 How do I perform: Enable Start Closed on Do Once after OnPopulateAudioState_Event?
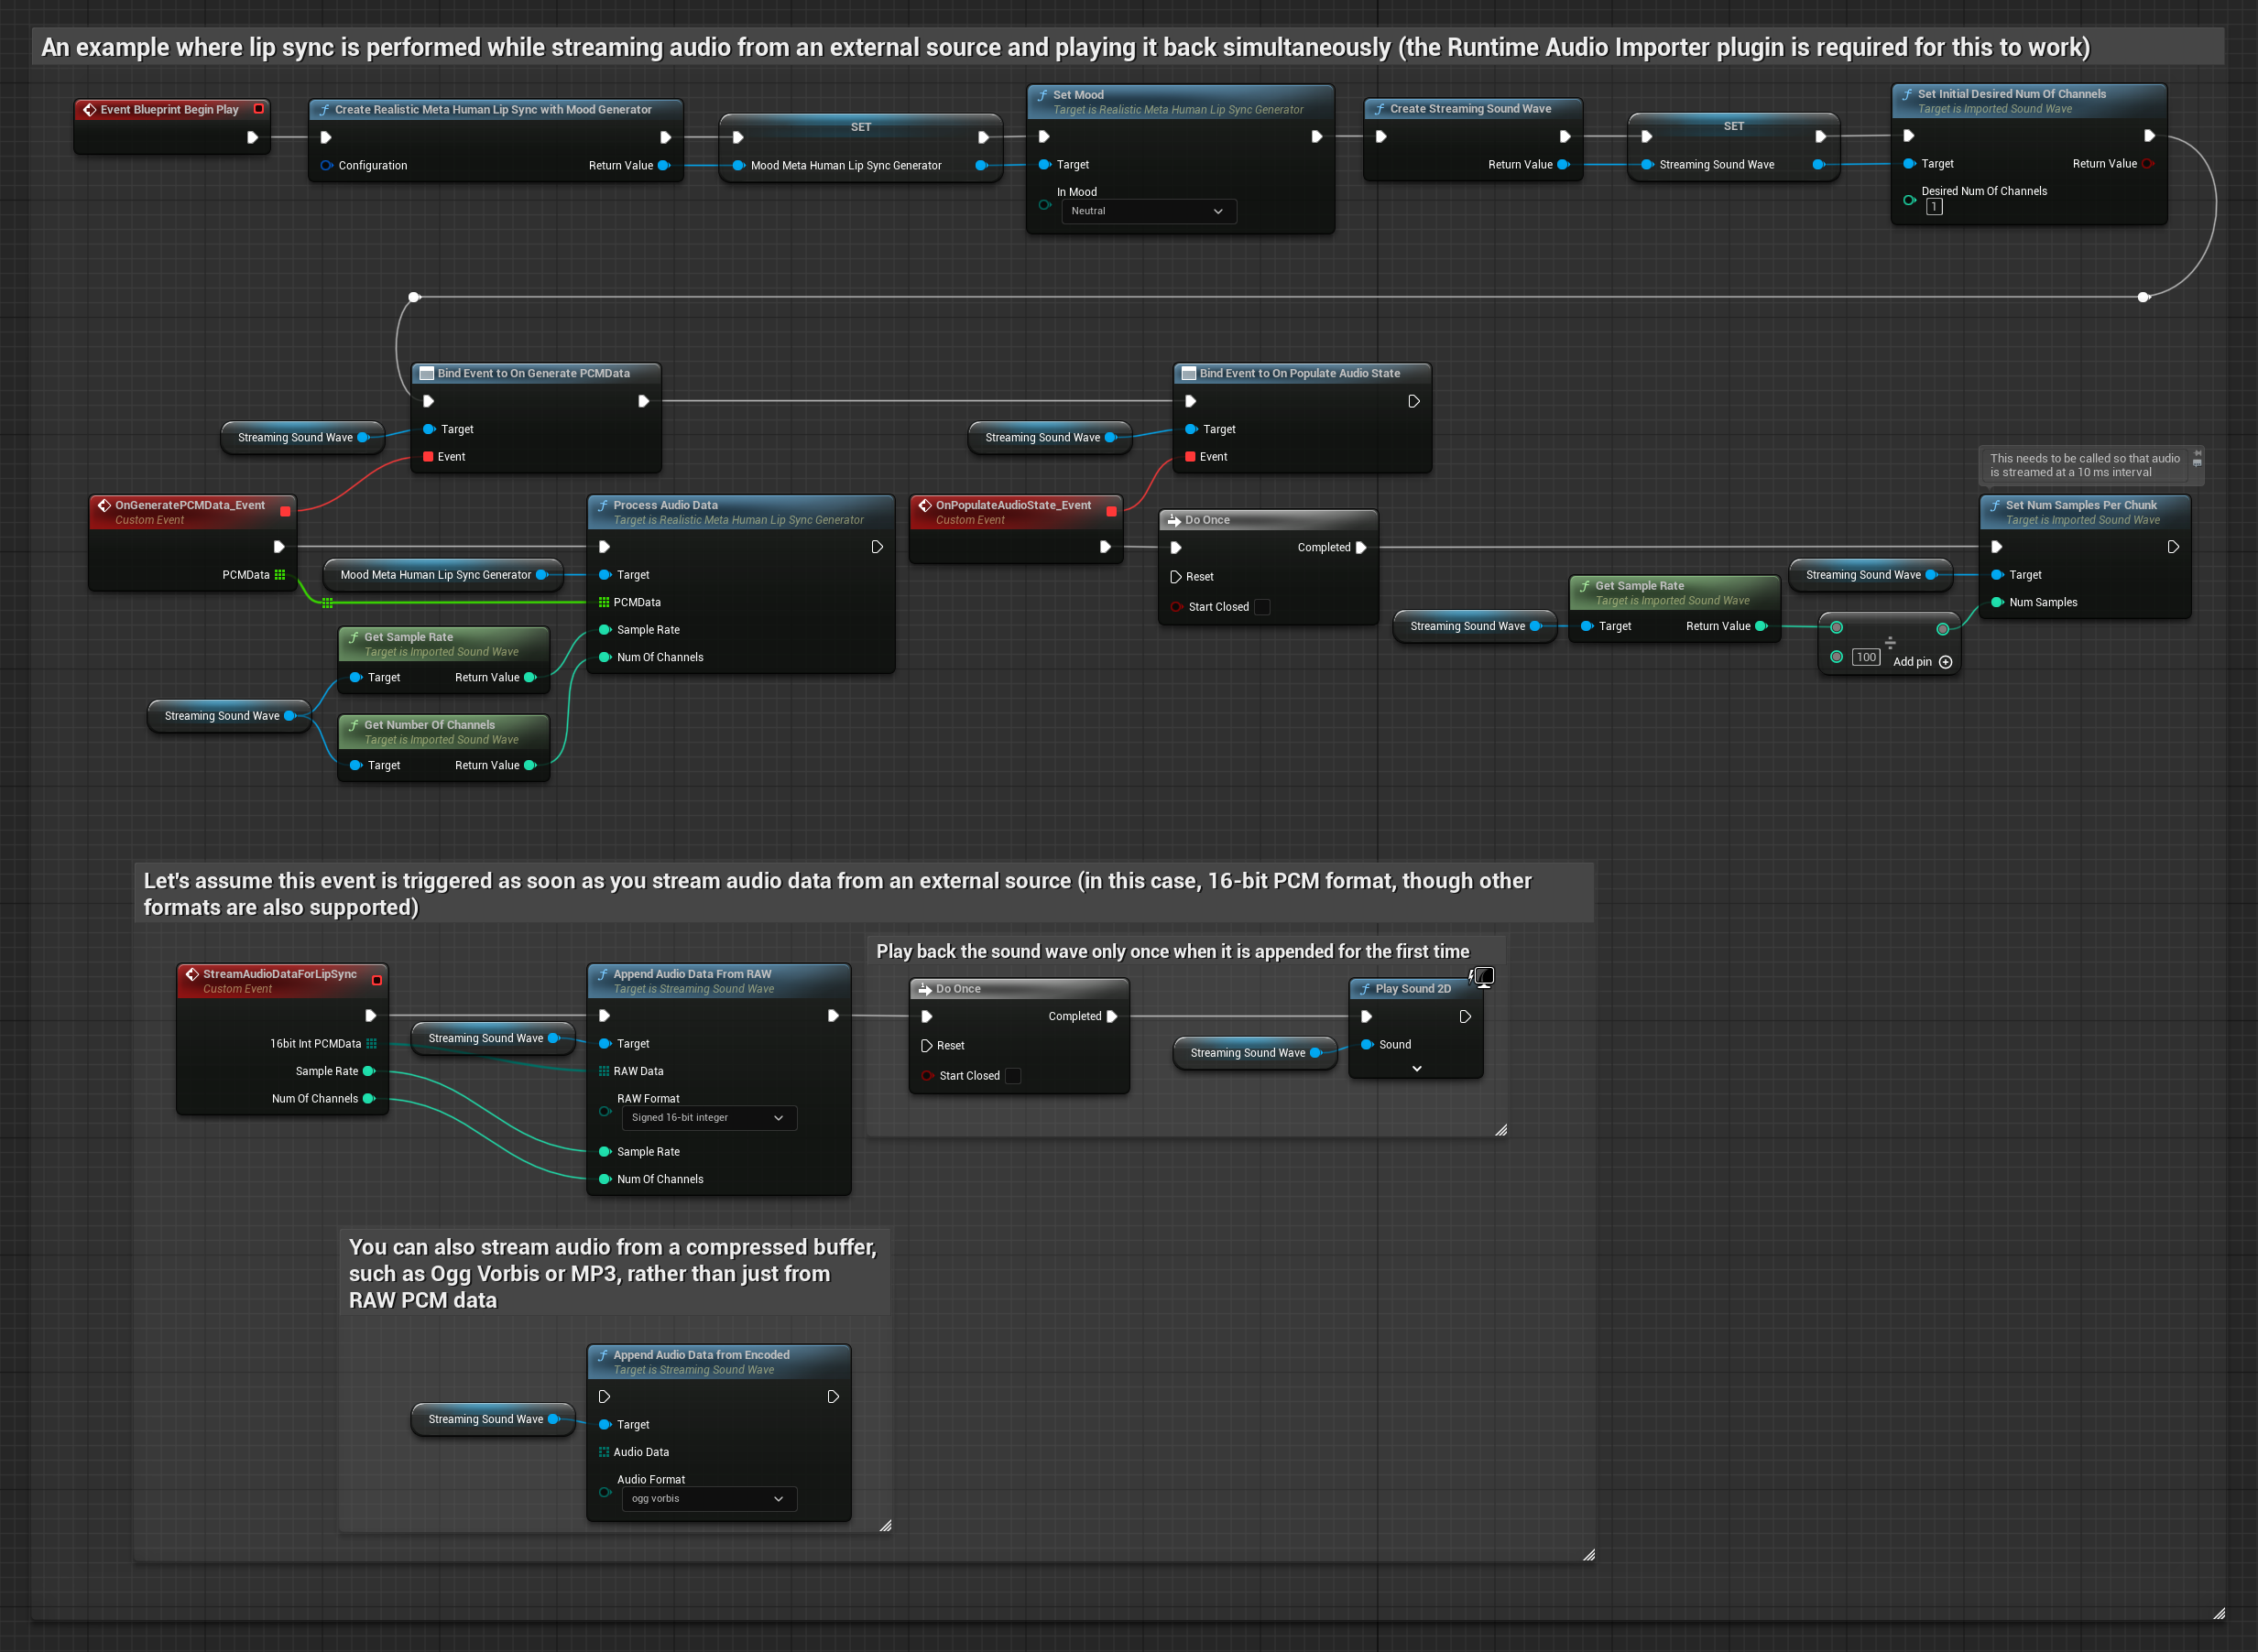point(1262,607)
